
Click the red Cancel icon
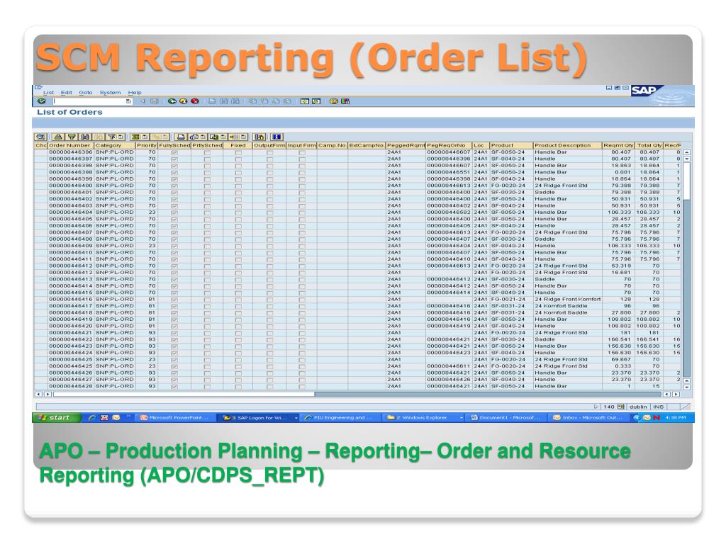tap(194, 101)
